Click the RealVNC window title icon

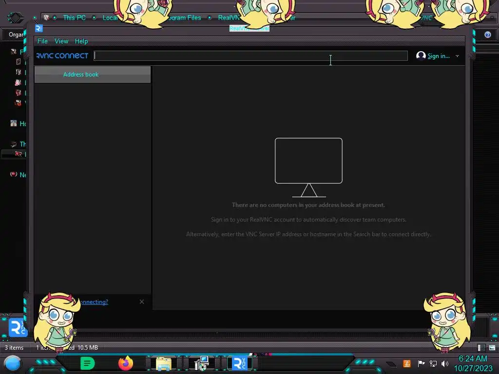coord(39,28)
